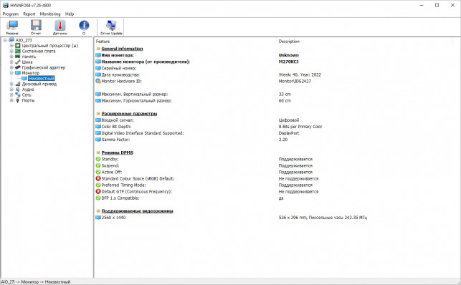Viewport: 461px width, 285px height.
Task: Select the 2560 x 1440 video mode row
Action: tap(277, 218)
